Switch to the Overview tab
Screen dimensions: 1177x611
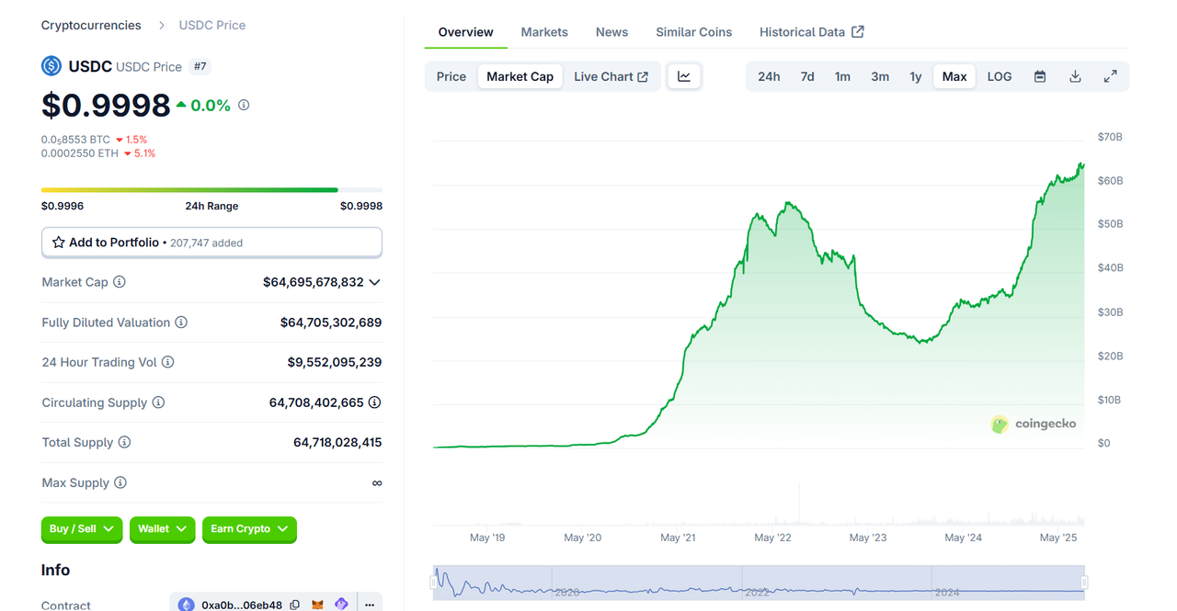pos(465,31)
